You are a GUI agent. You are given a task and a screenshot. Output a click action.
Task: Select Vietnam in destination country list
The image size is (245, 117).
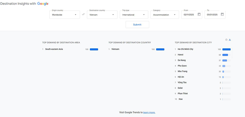[115, 49]
